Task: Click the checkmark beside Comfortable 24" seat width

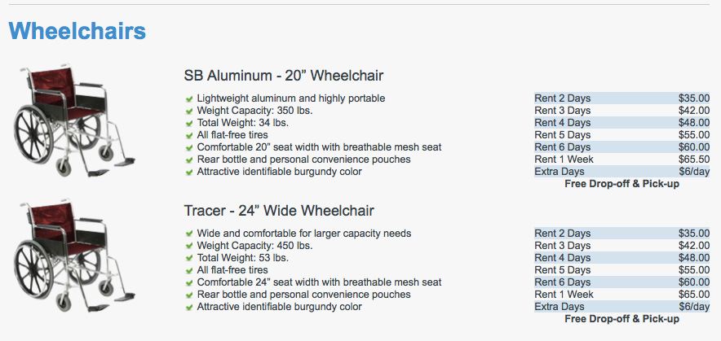Action: pos(189,282)
